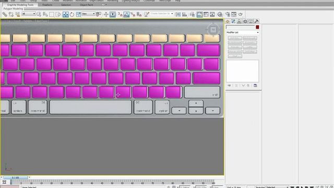Image resolution: width=334 pixels, height=188 pixels.
Task: Click the Play Animation button
Action: coord(302,187)
